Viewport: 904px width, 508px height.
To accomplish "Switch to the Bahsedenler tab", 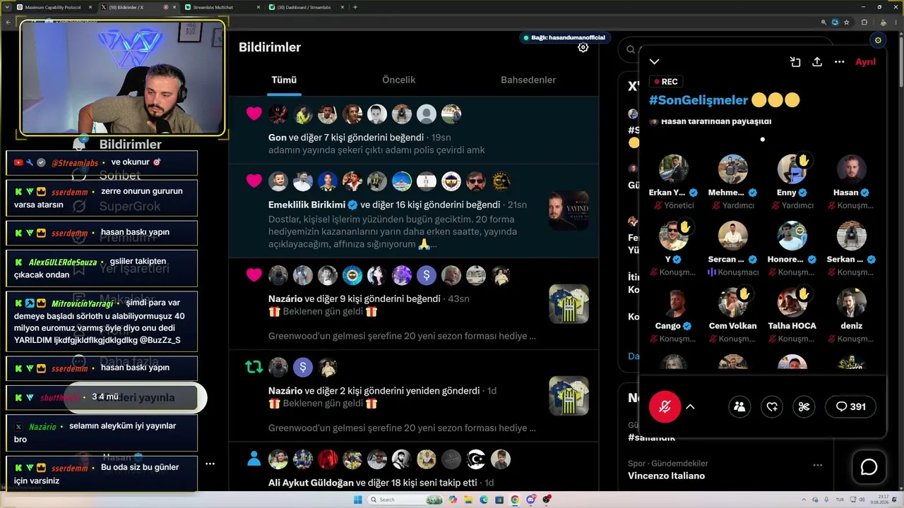I will pos(528,80).
